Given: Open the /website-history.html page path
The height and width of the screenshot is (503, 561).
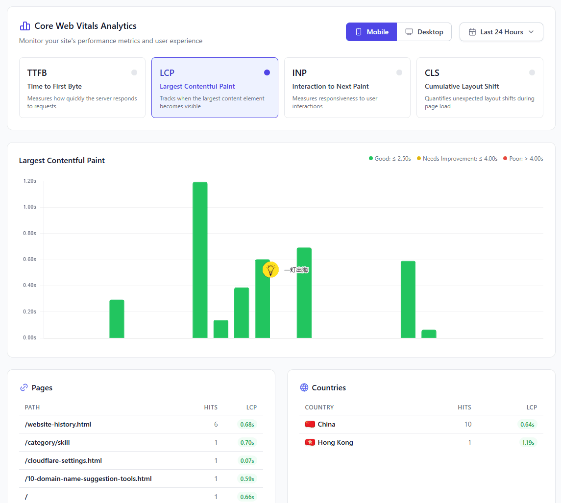Looking at the screenshot, I should [58, 424].
